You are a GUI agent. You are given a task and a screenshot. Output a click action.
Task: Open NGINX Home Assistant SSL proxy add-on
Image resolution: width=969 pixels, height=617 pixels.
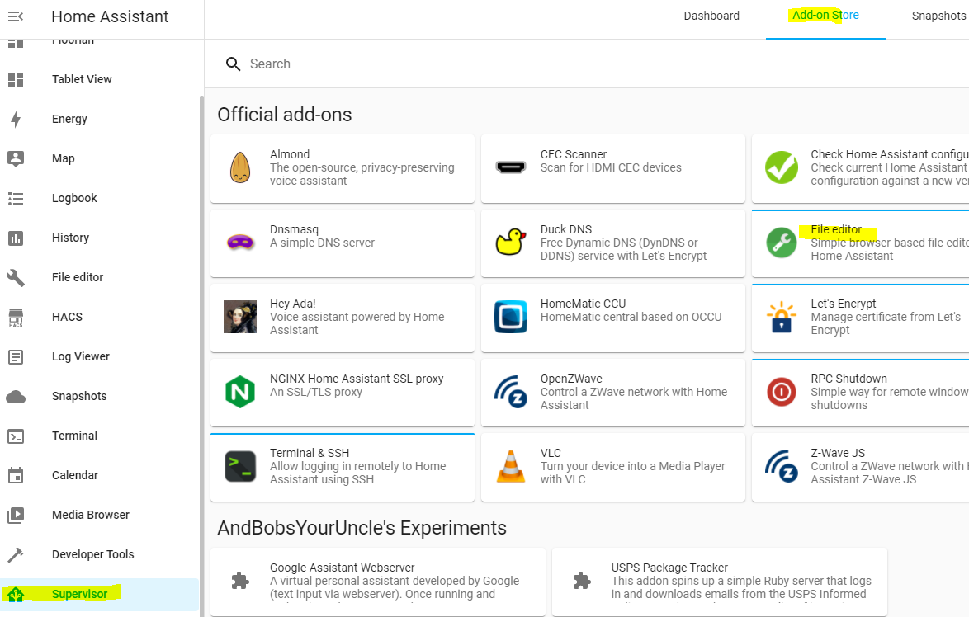click(343, 392)
